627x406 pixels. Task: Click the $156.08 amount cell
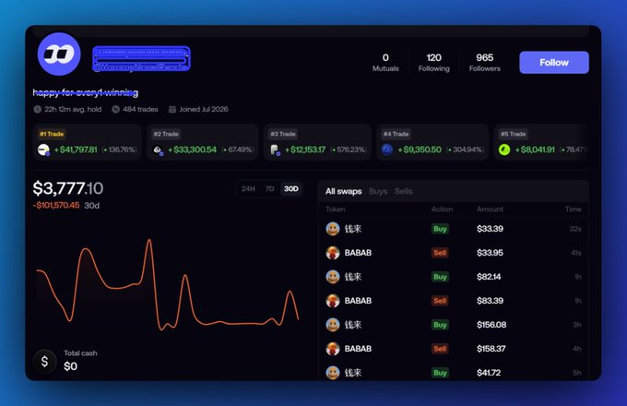point(491,325)
